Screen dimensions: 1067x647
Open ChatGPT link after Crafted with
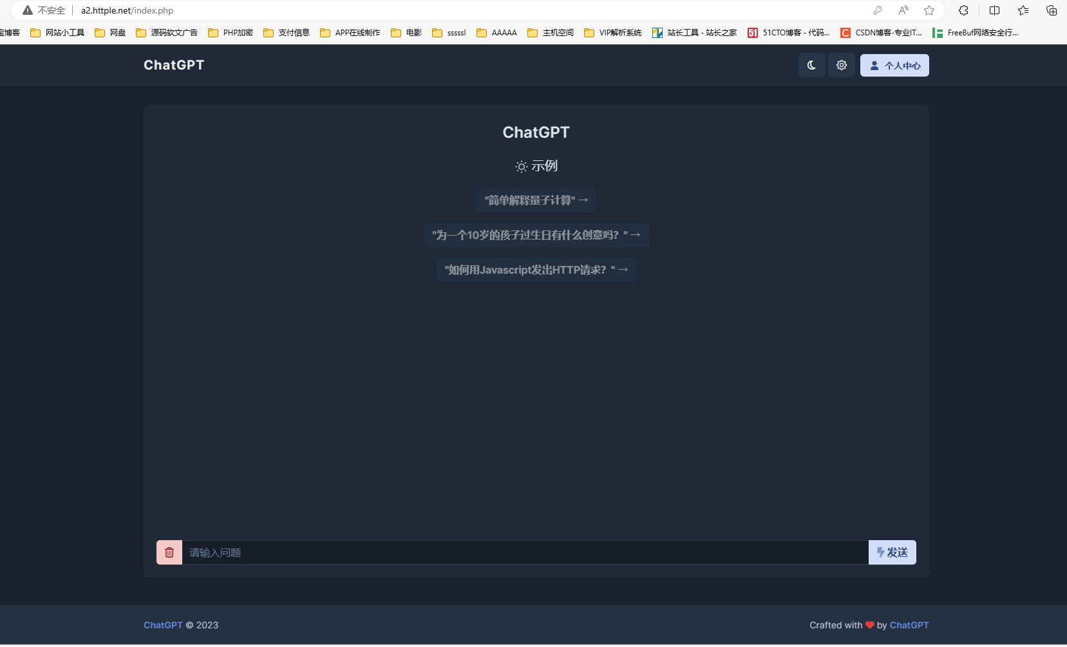tap(909, 625)
